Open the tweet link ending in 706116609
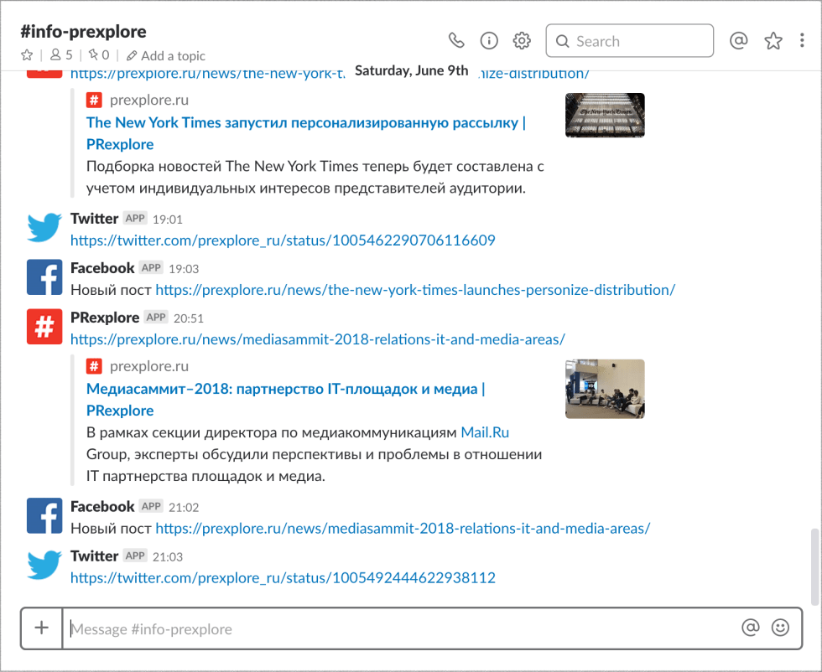 click(284, 240)
